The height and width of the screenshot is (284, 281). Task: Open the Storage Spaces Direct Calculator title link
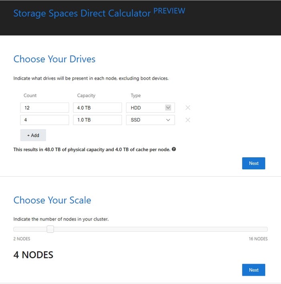coord(82,13)
